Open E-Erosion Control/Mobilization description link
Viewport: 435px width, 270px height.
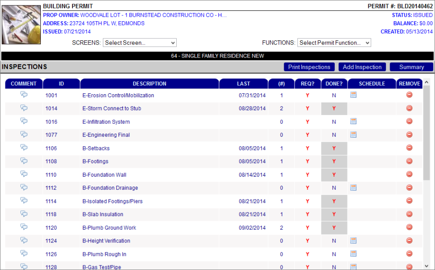pyautogui.click(x=118, y=96)
